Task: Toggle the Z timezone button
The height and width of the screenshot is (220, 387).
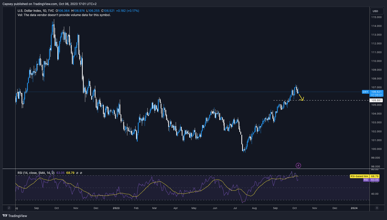Action: coord(9,208)
